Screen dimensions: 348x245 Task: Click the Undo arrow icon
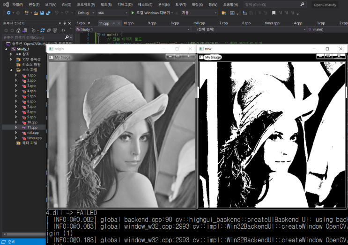(57, 13)
